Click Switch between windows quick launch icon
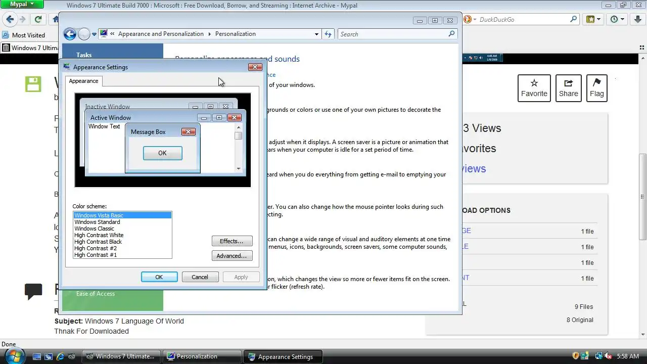This screenshot has width=647, height=364. pyautogui.click(x=49, y=356)
